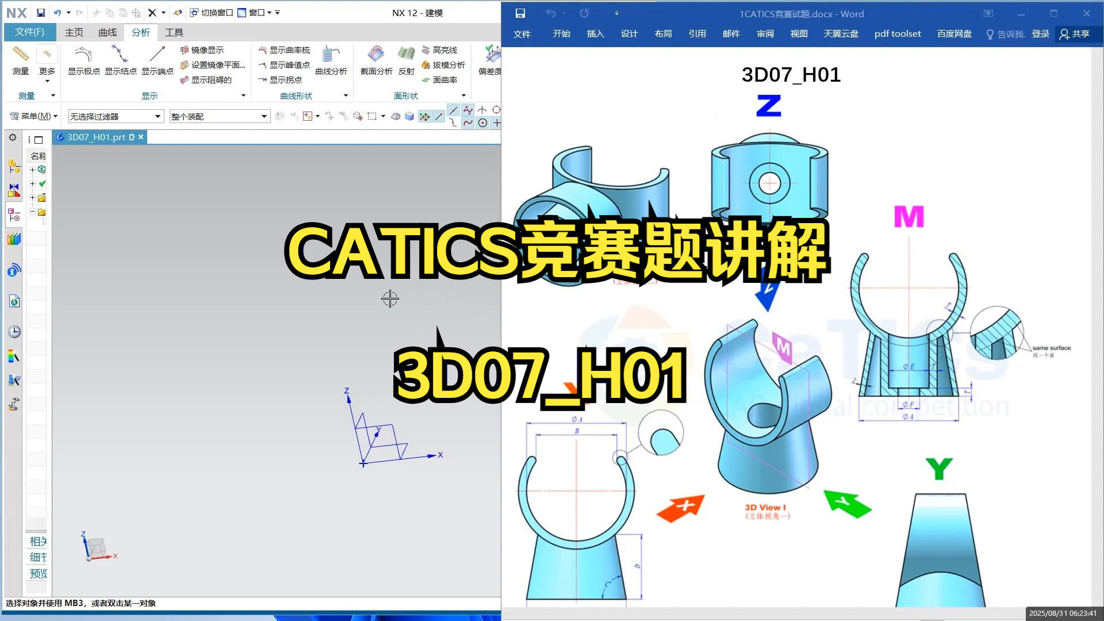The height and width of the screenshot is (621, 1104).
Task: Toggle the control point snap icon
Action: (x=468, y=110)
